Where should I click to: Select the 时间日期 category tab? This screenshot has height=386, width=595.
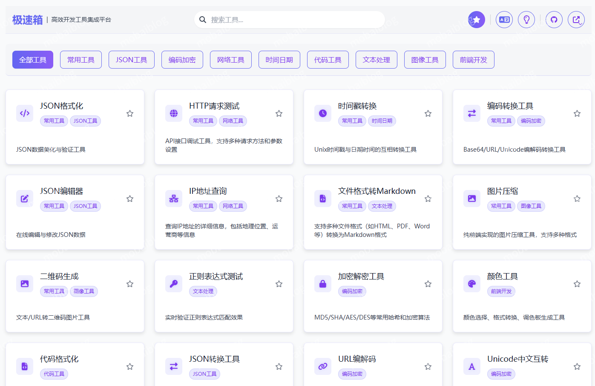pyautogui.click(x=279, y=60)
